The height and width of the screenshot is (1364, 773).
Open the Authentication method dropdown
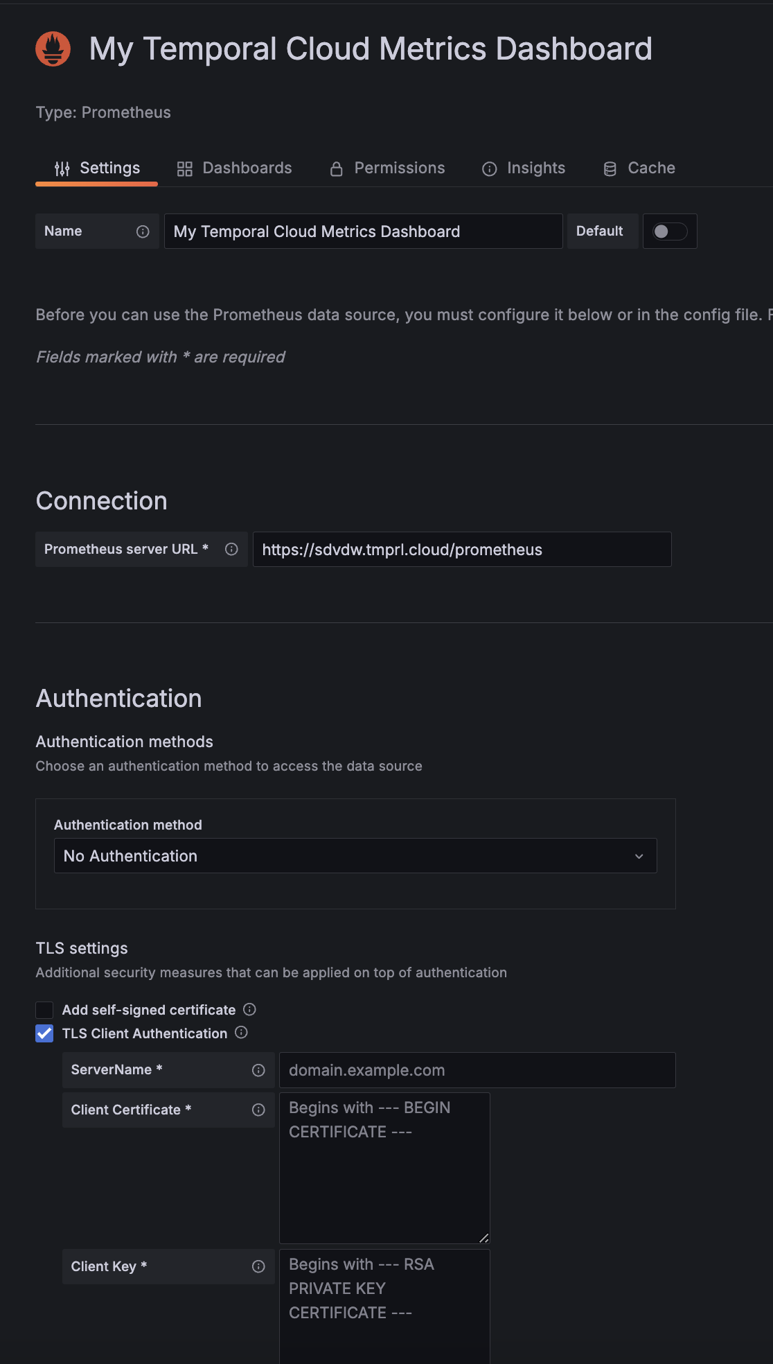(355, 855)
